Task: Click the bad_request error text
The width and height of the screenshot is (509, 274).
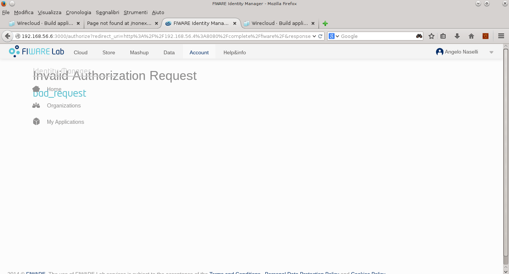Action: (60, 93)
